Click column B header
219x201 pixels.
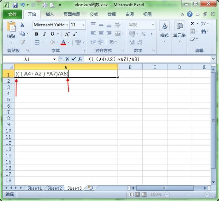[130, 67]
